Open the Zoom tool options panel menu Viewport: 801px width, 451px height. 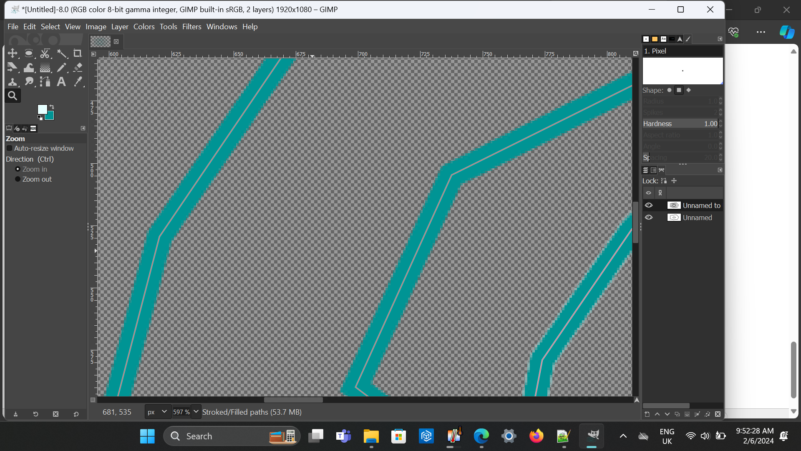click(x=83, y=128)
